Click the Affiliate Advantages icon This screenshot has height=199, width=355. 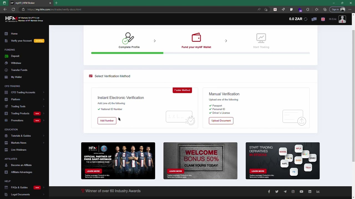point(6,172)
